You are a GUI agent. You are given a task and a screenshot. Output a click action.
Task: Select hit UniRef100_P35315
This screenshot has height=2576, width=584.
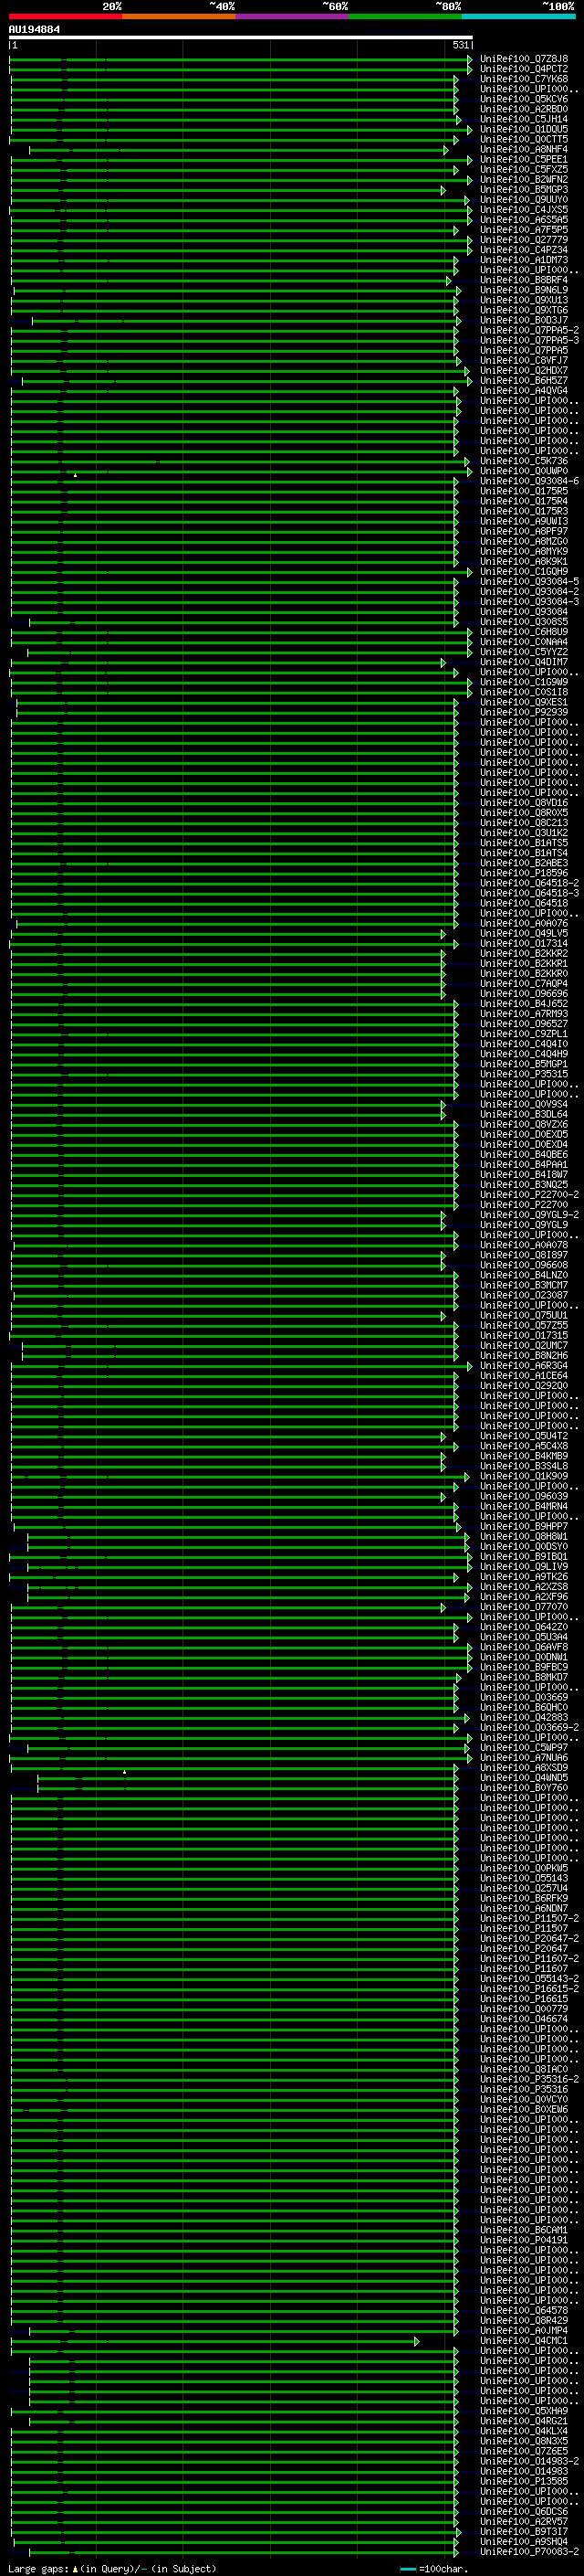click(x=524, y=1074)
